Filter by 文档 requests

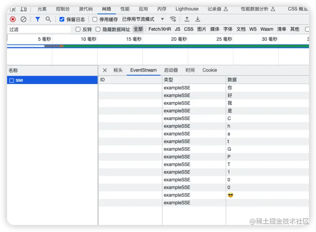click(241, 30)
